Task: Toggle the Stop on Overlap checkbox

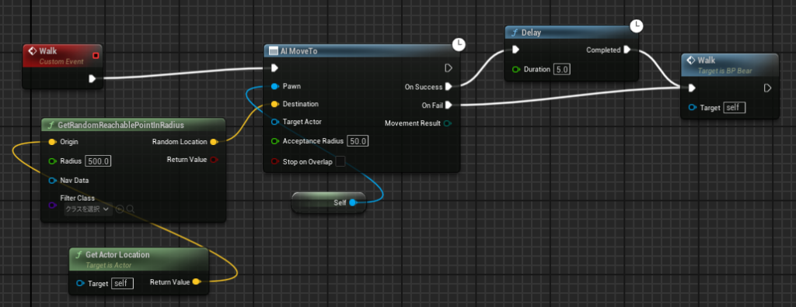Action: point(340,161)
